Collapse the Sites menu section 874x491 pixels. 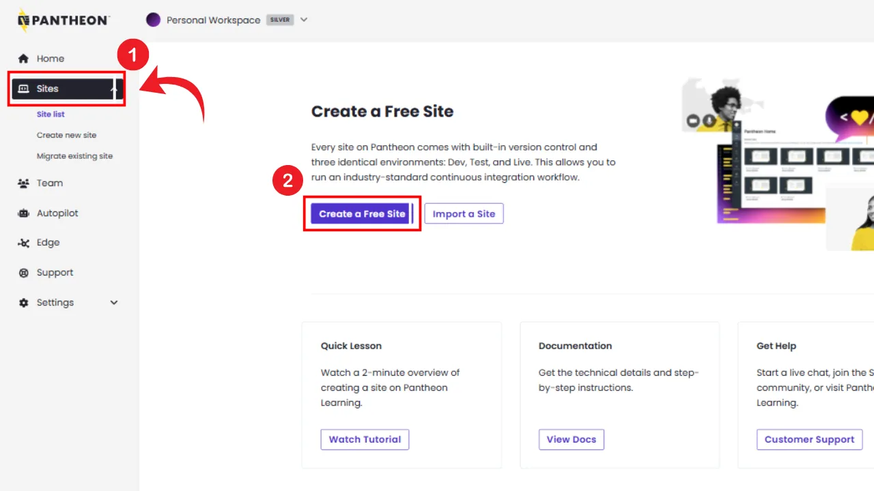pos(114,89)
